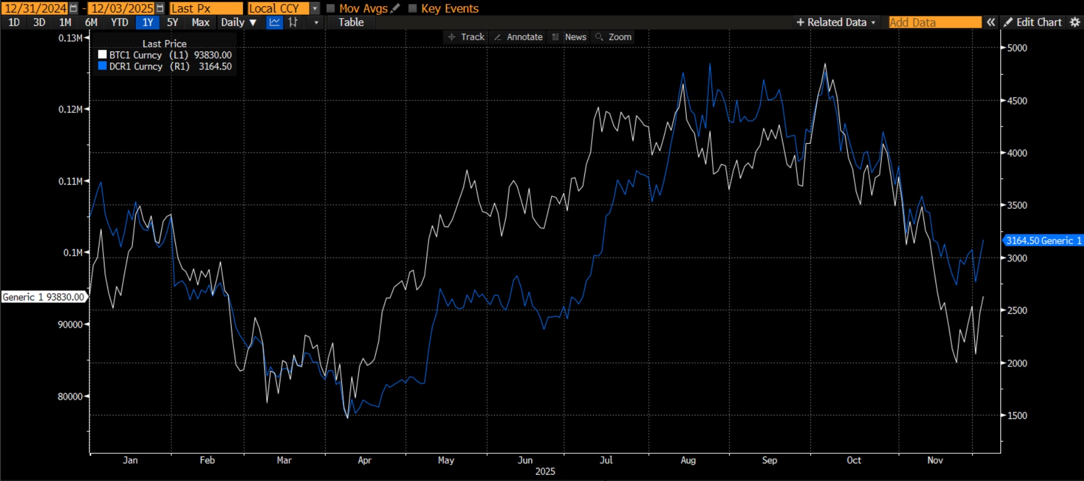1084x481 pixels.
Task: Select the YTD time range tab
Action: click(119, 23)
